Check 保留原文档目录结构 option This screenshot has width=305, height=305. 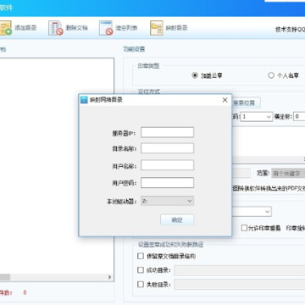141,256
